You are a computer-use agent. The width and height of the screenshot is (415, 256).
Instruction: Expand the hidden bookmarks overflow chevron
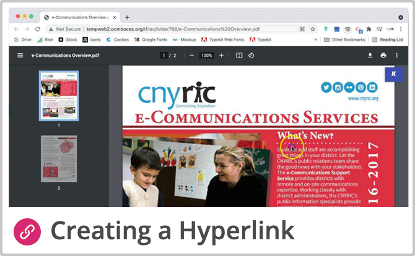pos(315,40)
